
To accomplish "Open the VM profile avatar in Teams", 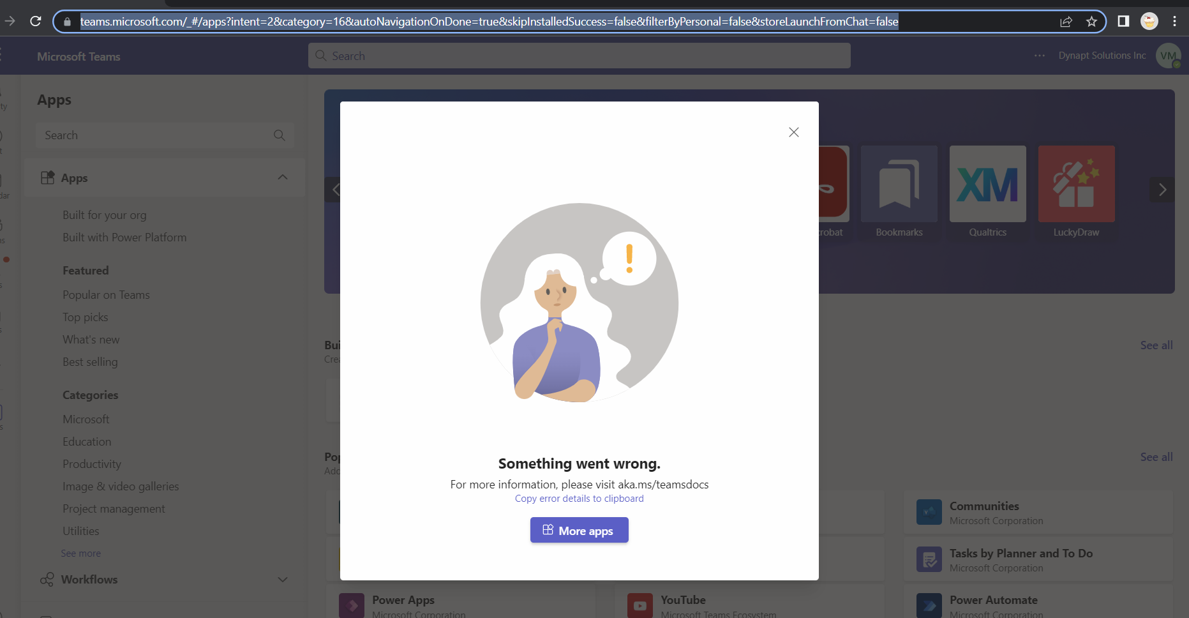I will click(x=1168, y=56).
